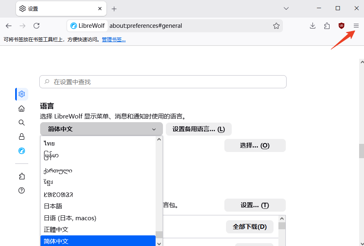This screenshot has width=364, height=246.
Task: Reload the current page
Action: 36,26
